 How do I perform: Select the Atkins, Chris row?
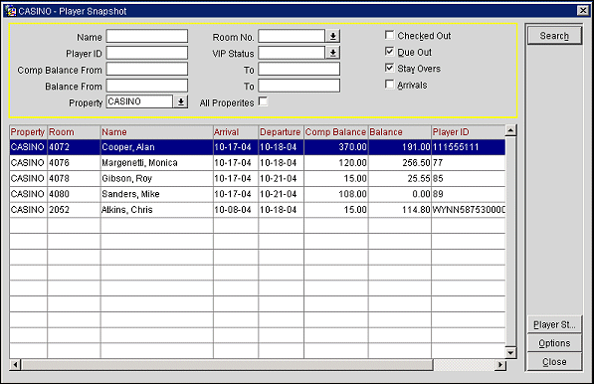tap(258, 210)
